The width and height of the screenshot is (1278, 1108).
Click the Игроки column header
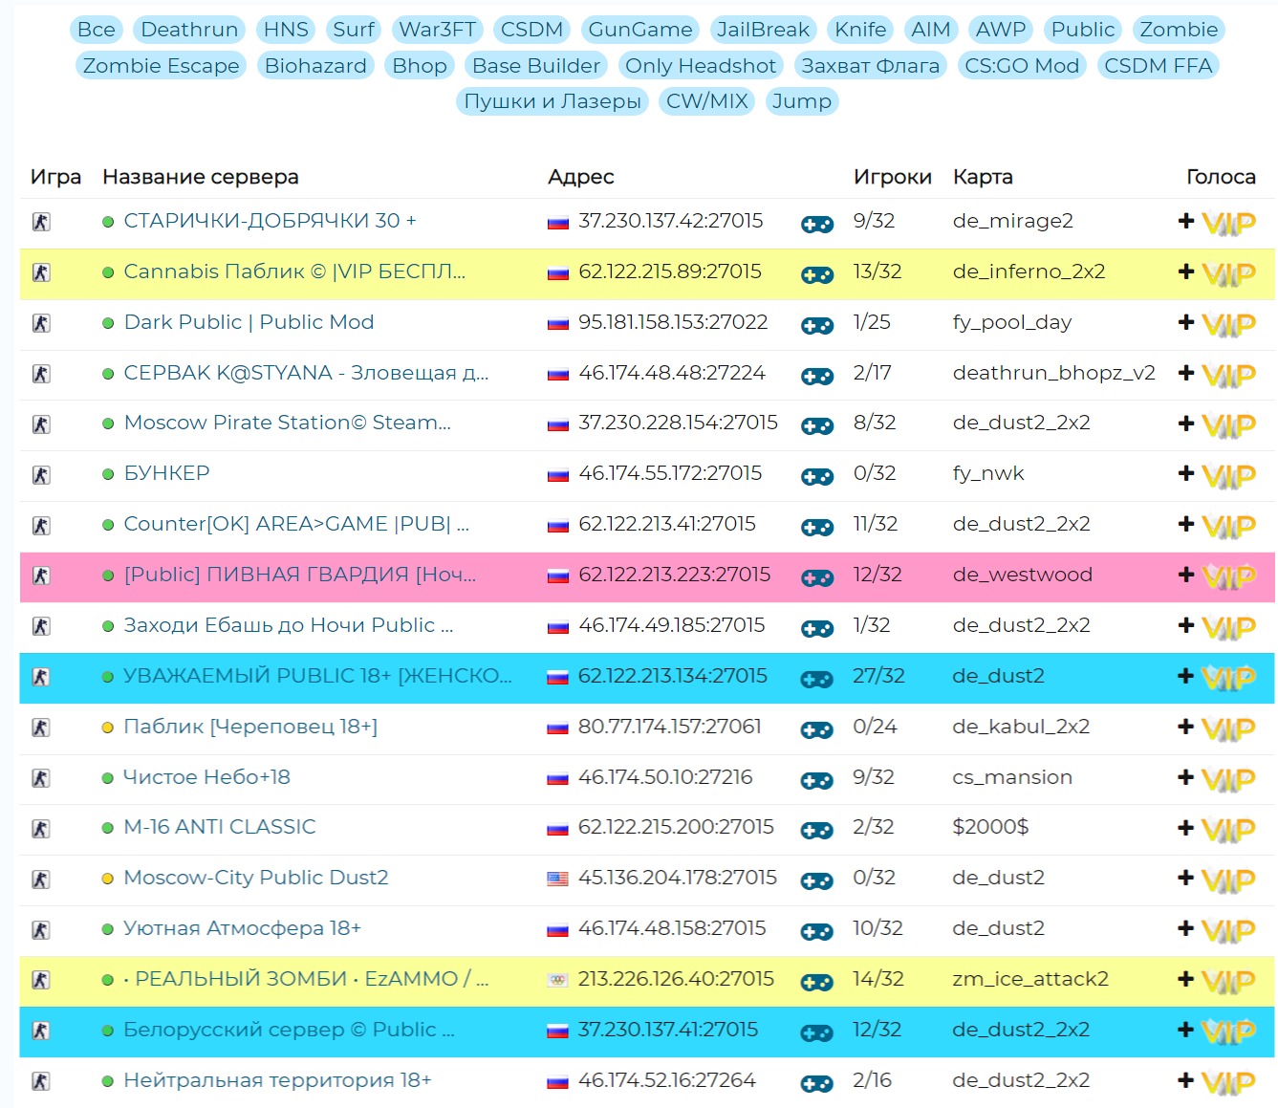892,177
